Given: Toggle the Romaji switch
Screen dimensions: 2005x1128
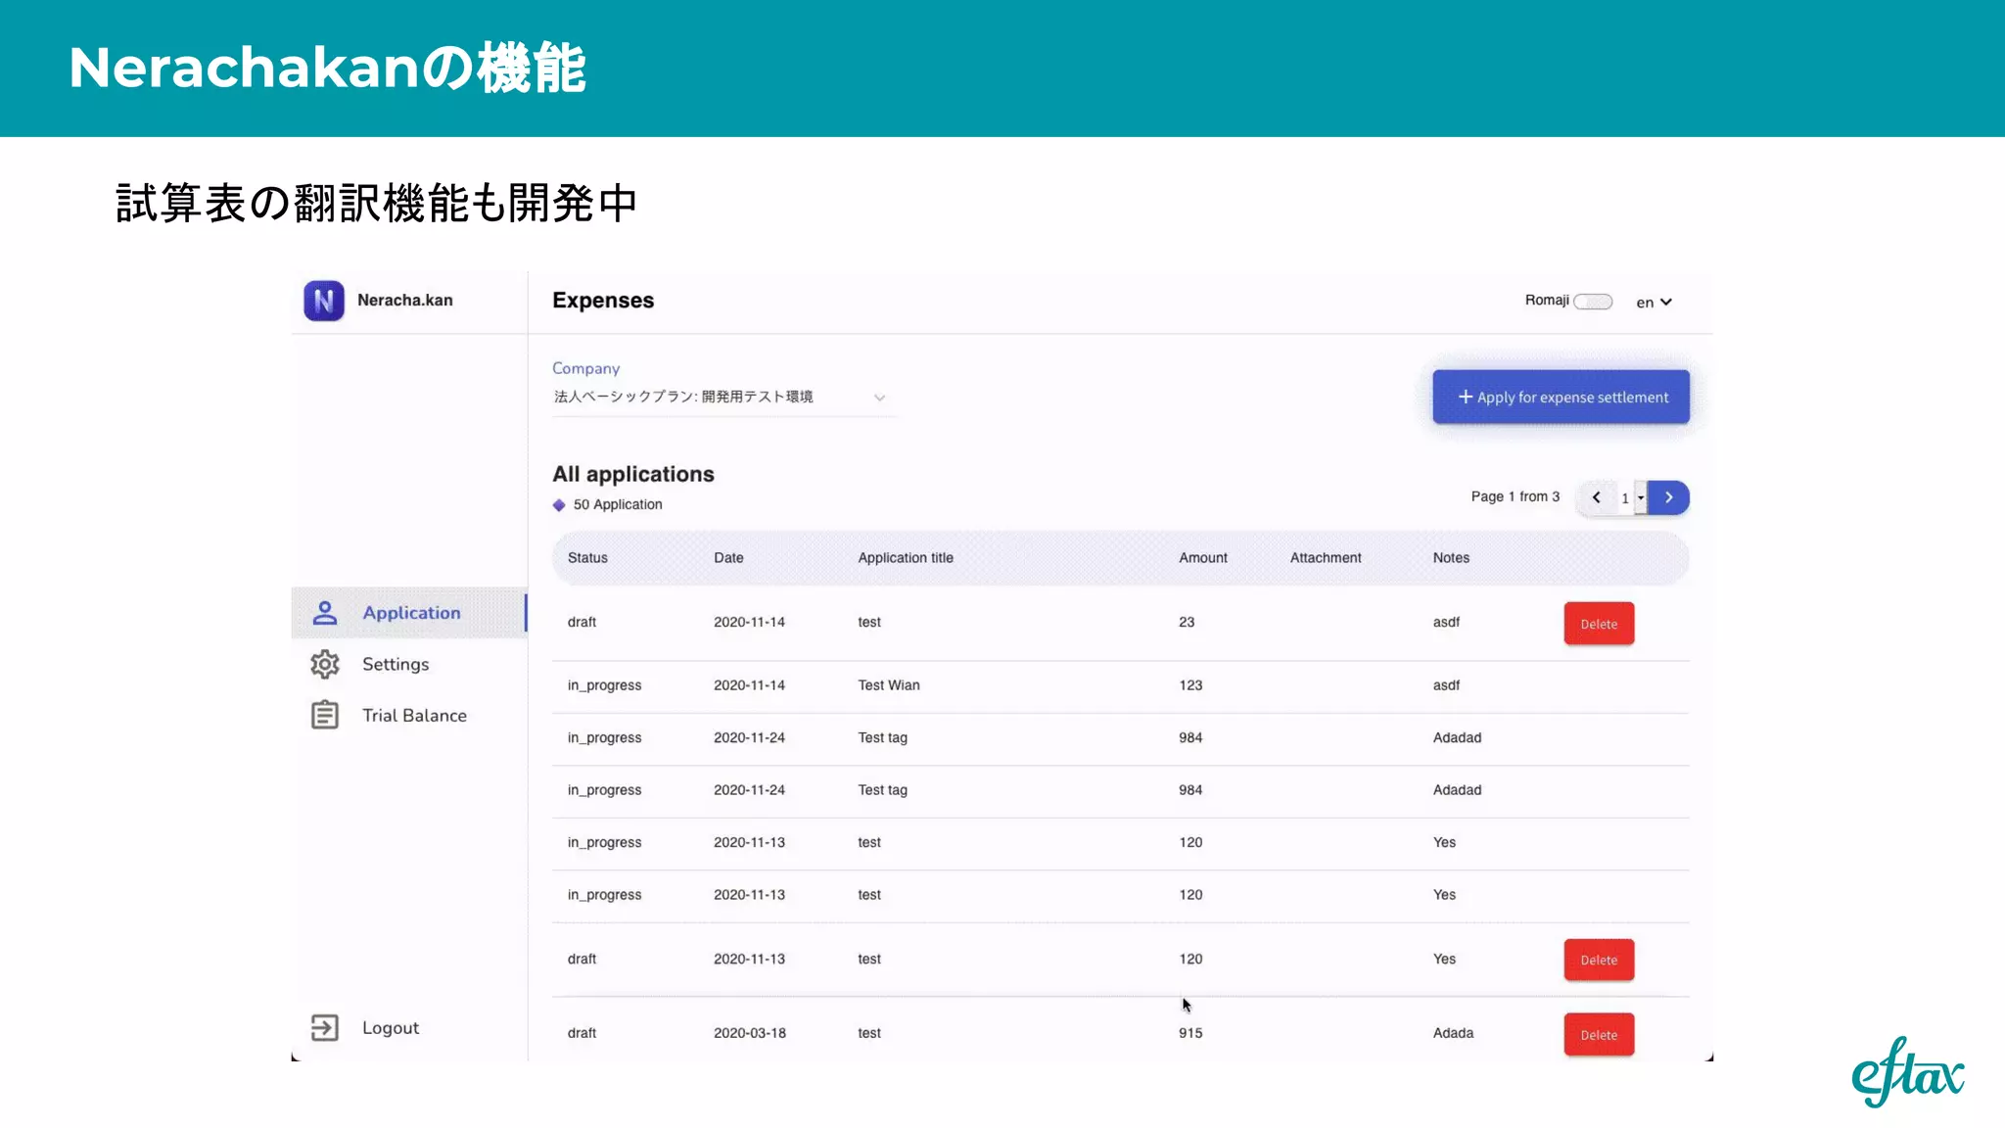Looking at the screenshot, I should [1593, 302].
